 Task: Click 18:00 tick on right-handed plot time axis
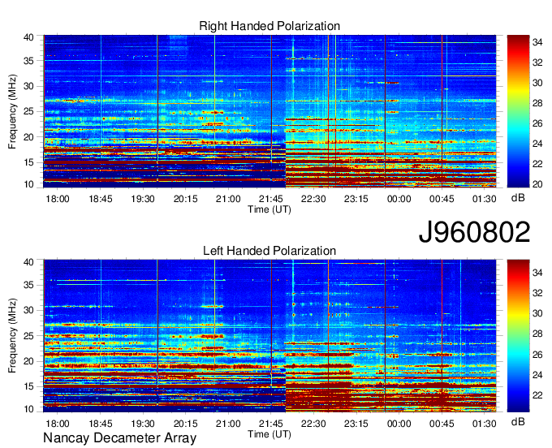pyautogui.click(x=58, y=199)
